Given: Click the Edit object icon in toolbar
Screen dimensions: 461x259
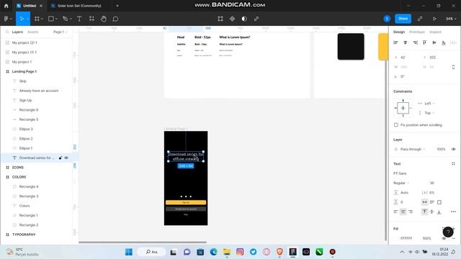Looking at the screenshot, I should [x=220, y=19].
